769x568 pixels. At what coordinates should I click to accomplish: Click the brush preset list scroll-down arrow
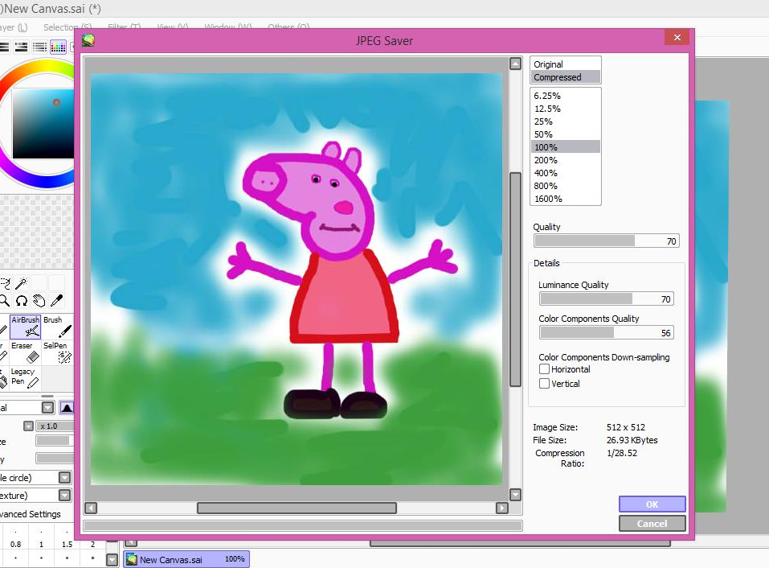(112, 559)
